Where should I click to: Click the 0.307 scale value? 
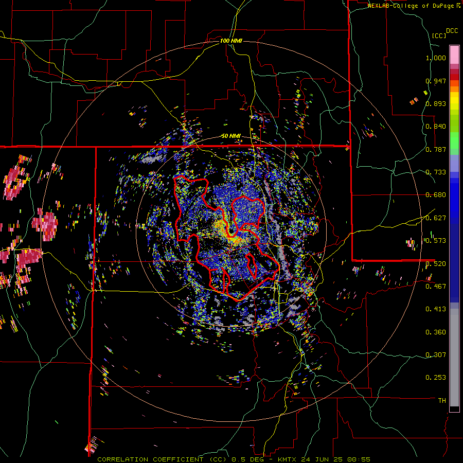tap(436, 354)
